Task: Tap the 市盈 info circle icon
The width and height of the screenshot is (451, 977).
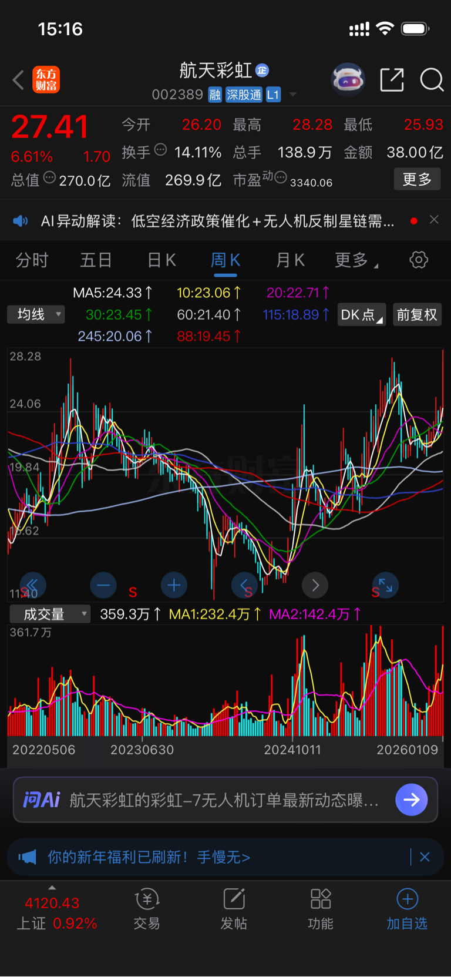Action: click(x=281, y=177)
